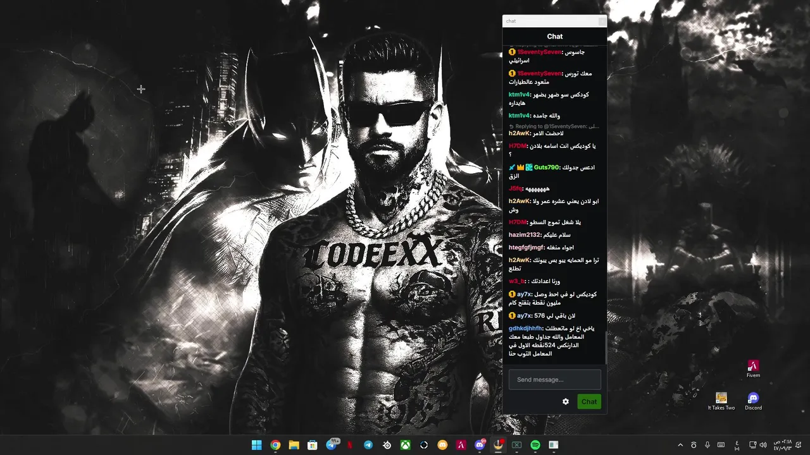Click username htegfgfjmgf in the chat

click(526, 248)
